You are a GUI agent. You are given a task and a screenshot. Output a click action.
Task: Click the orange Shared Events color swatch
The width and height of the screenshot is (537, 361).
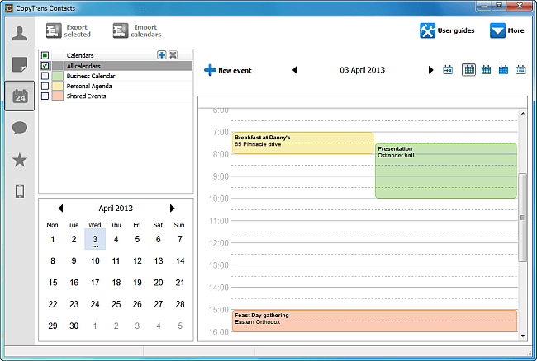point(58,96)
